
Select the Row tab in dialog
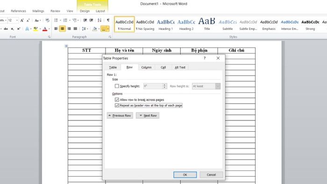[129, 67]
